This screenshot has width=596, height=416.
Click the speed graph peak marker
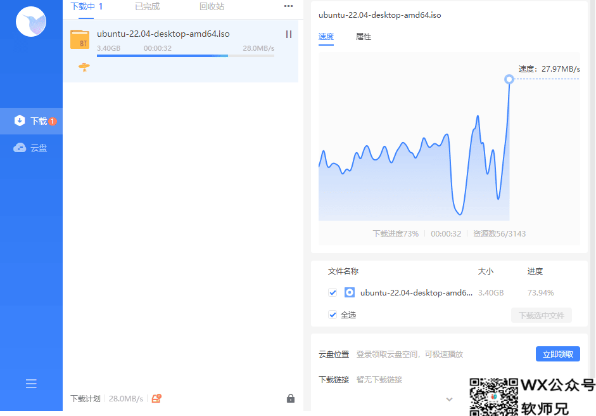coord(509,79)
